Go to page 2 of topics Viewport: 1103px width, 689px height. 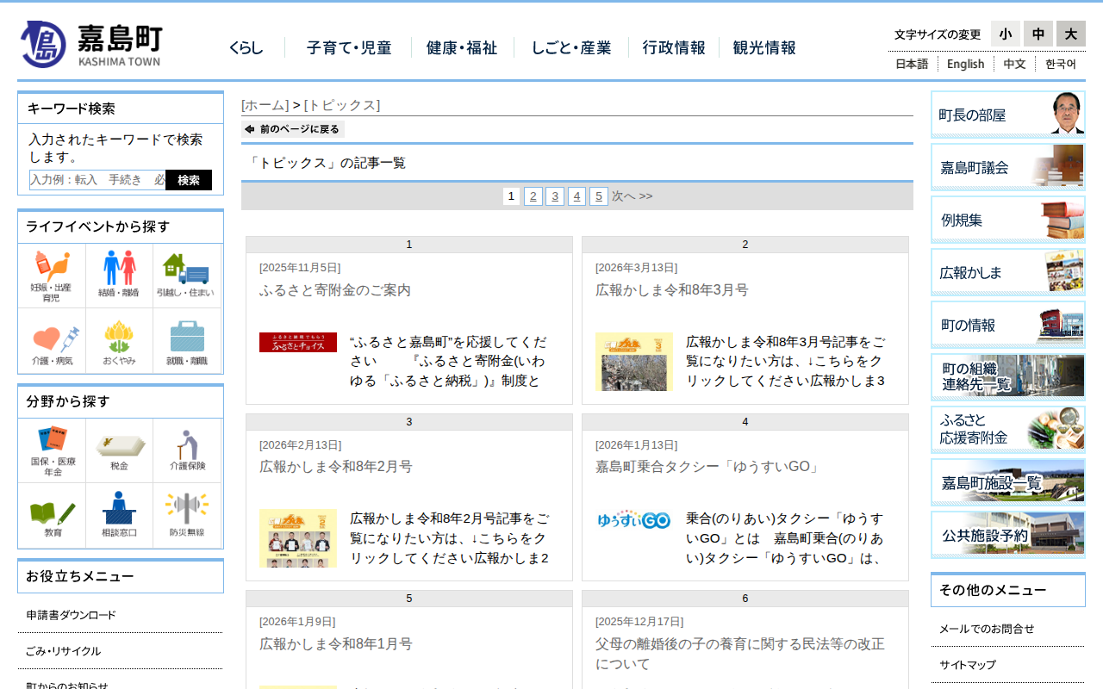click(533, 196)
